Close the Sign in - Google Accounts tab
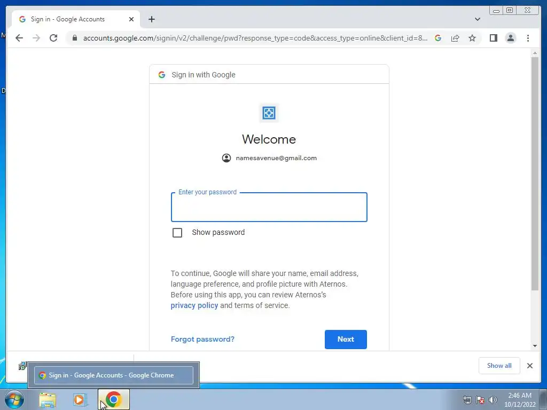Screen dimensions: 547x410 131,19
